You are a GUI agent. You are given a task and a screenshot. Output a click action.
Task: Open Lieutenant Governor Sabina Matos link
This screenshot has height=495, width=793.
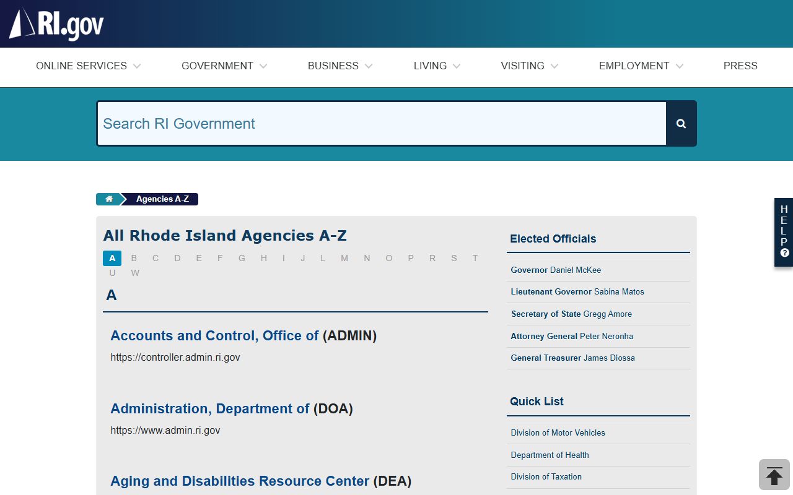click(x=577, y=291)
